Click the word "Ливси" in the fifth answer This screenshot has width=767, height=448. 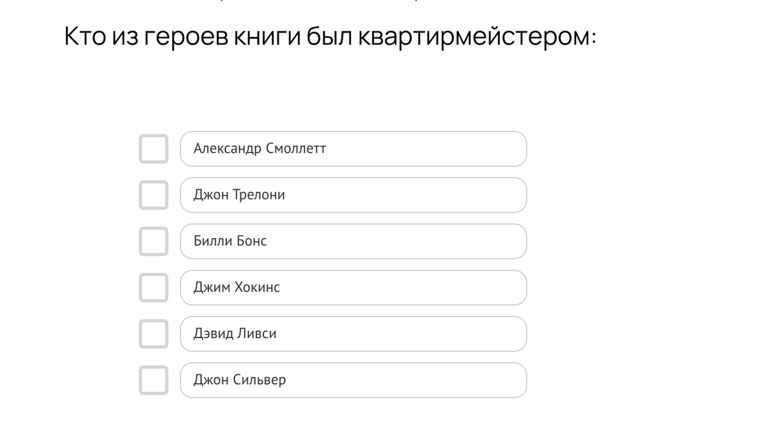click(256, 334)
